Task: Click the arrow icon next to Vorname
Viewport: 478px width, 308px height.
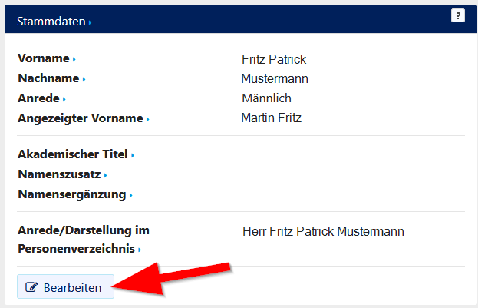Action: tap(74, 60)
